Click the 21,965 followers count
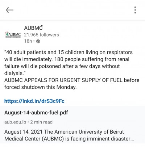The width and height of the screenshot is (145, 147). click(41, 35)
